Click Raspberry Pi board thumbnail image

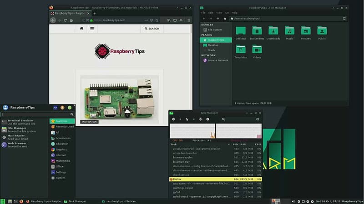point(120,100)
